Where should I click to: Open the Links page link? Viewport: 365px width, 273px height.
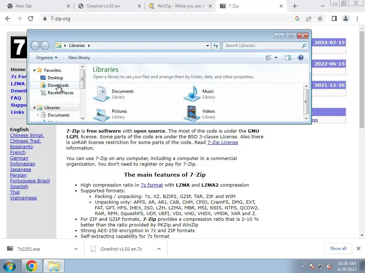(x=17, y=112)
